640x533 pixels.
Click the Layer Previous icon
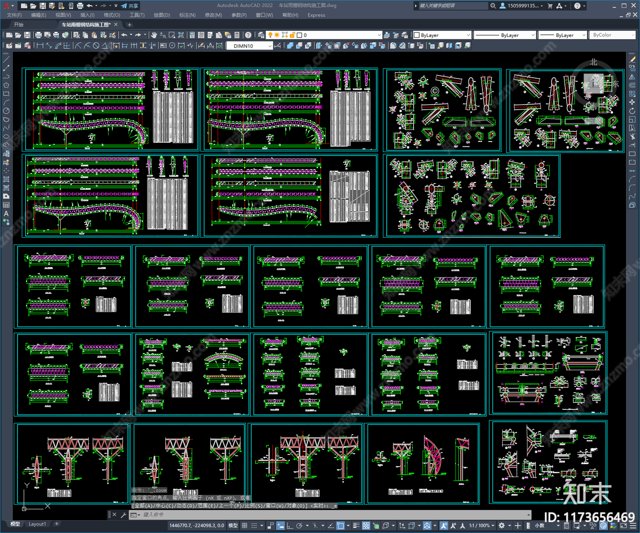click(396, 35)
